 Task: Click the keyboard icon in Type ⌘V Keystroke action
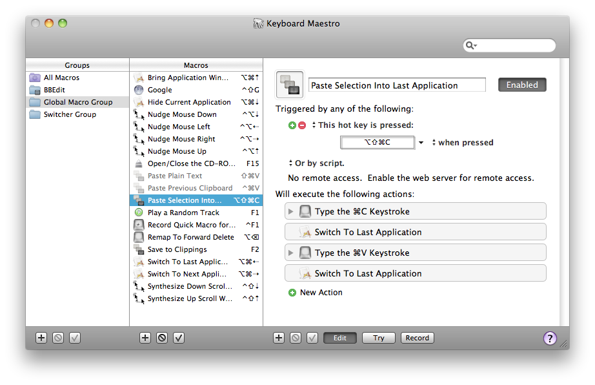tap(305, 253)
